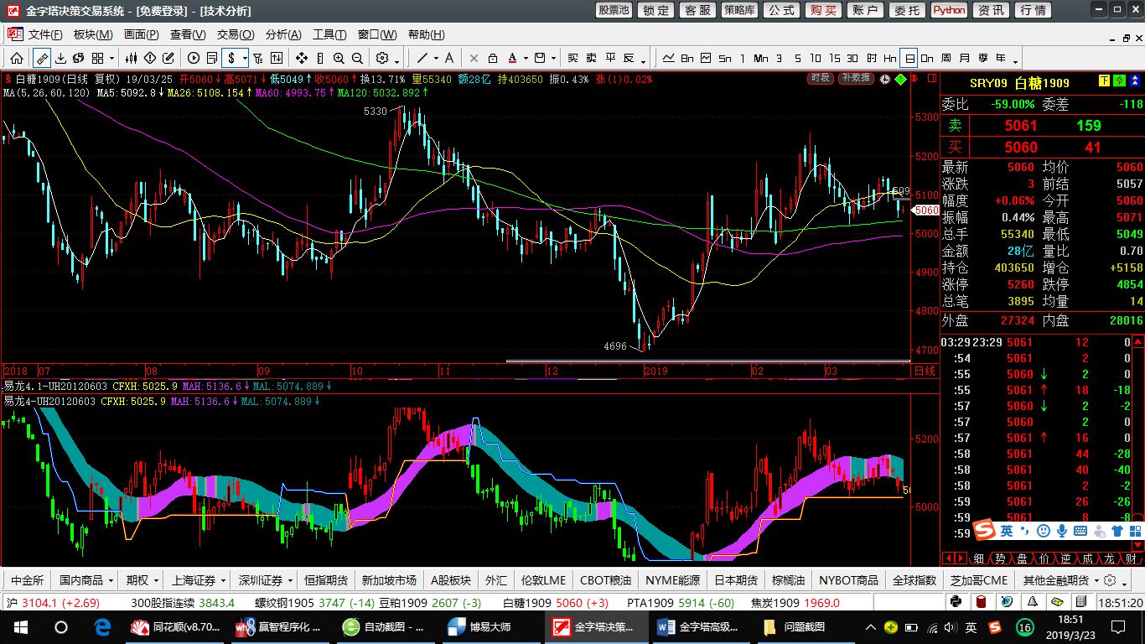Expand the 其他金融期货 dropdown

tap(1095, 580)
